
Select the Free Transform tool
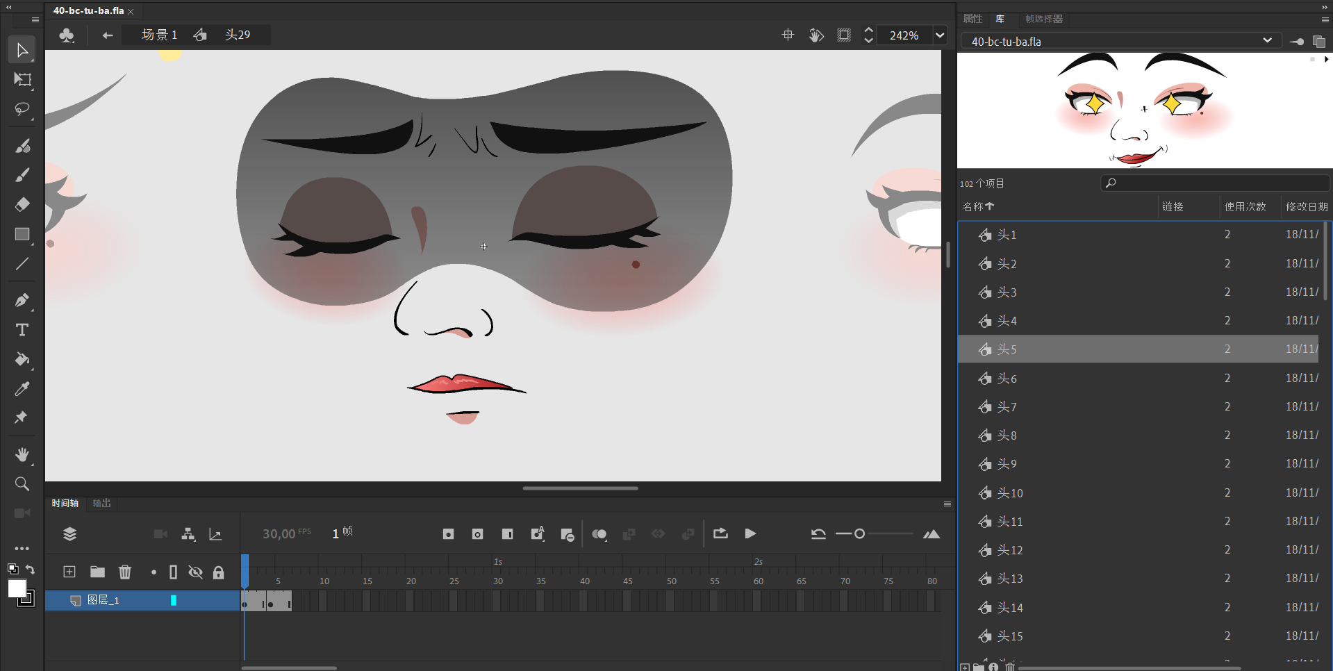tap(22, 80)
